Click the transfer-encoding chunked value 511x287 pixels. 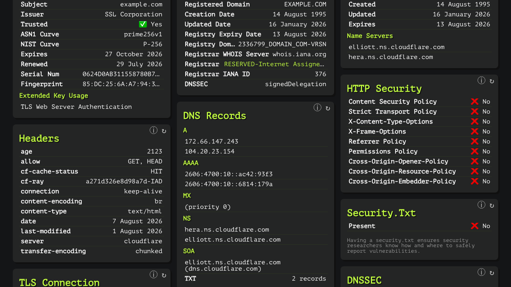click(149, 251)
